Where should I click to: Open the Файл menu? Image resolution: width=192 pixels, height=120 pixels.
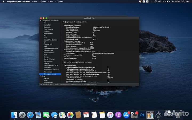point(35,2)
